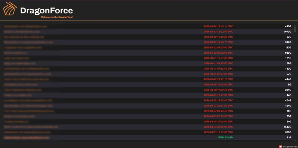Click the 939G size value
This screenshot has width=298, height=148.
click(288, 53)
